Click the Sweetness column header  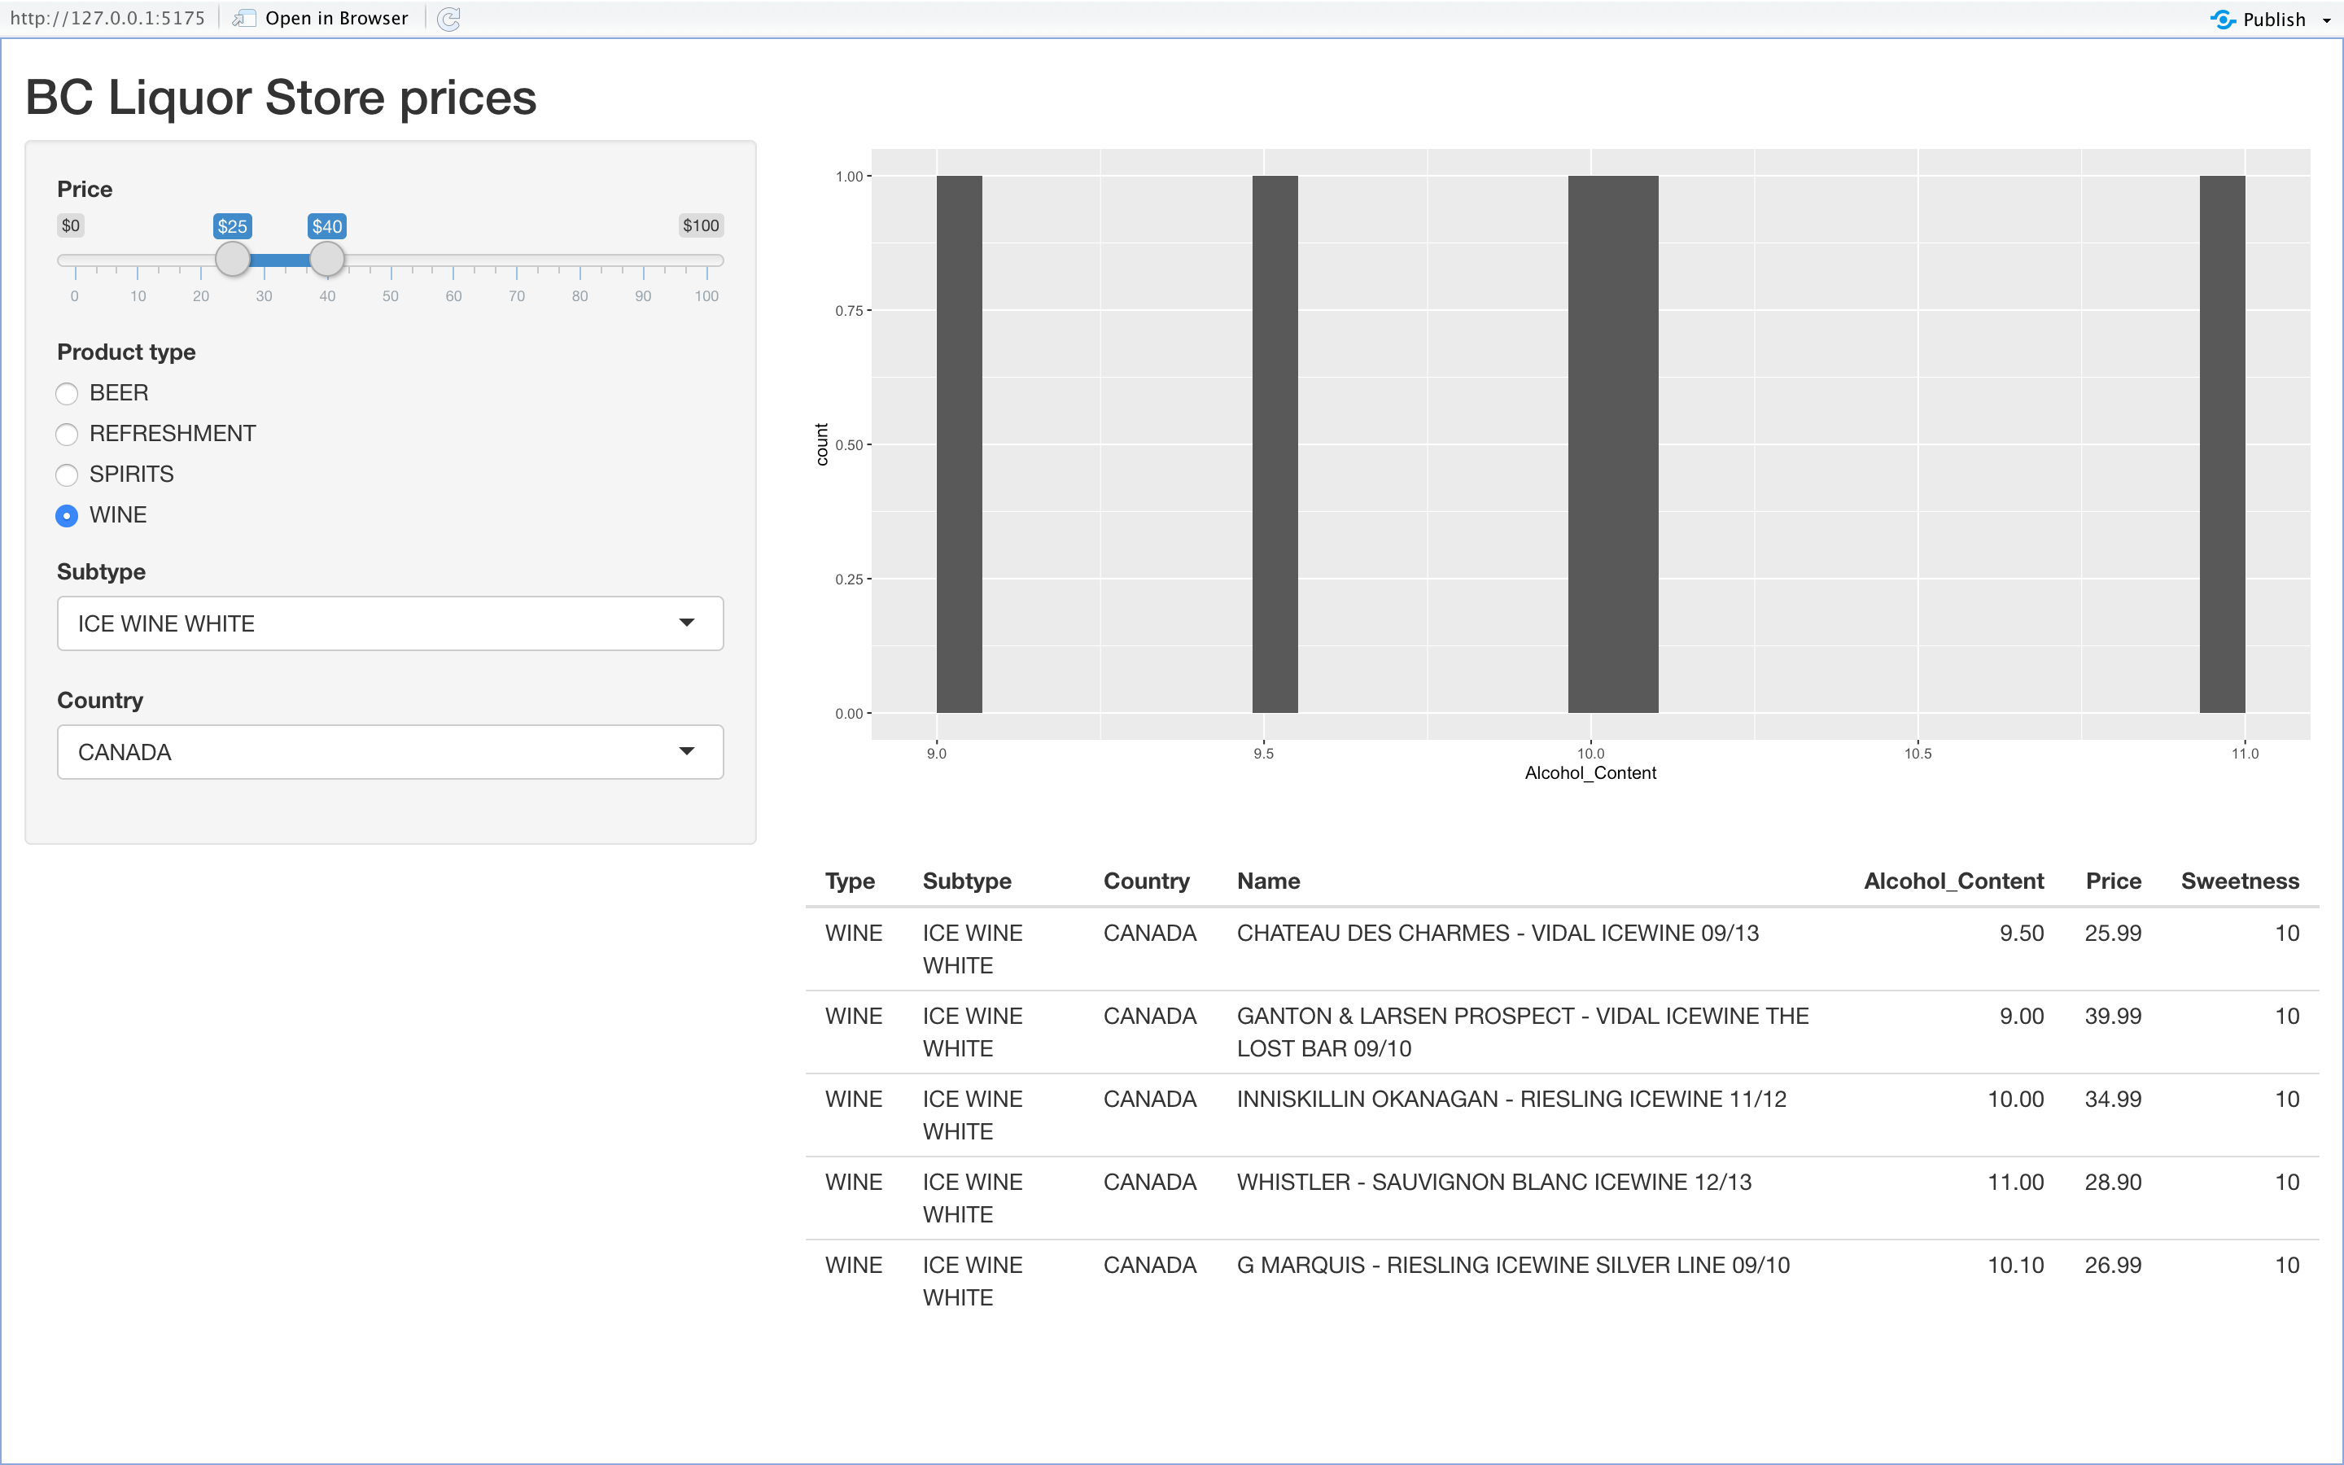tap(2239, 881)
